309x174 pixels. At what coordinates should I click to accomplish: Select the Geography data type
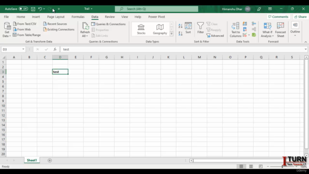[160, 29]
